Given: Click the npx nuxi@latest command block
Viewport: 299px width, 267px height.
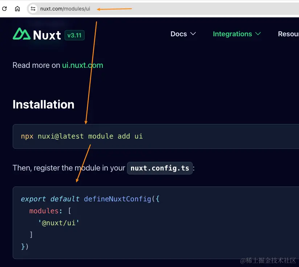Looking at the screenshot, I should [82, 136].
